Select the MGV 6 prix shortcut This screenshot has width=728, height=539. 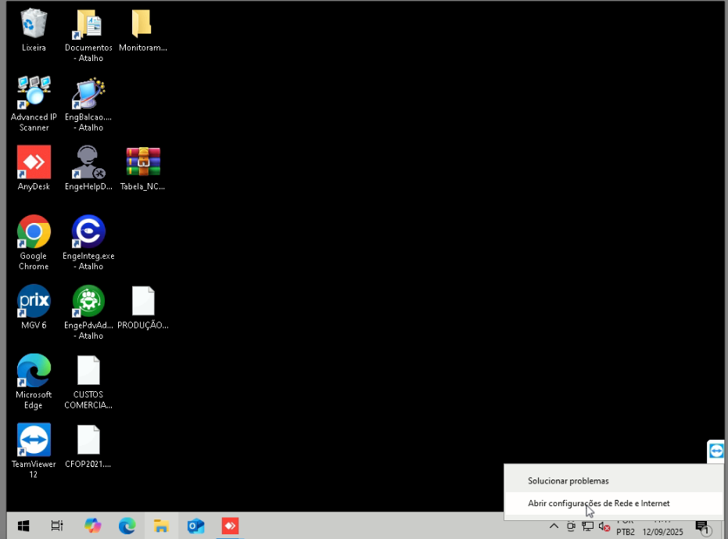point(34,301)
